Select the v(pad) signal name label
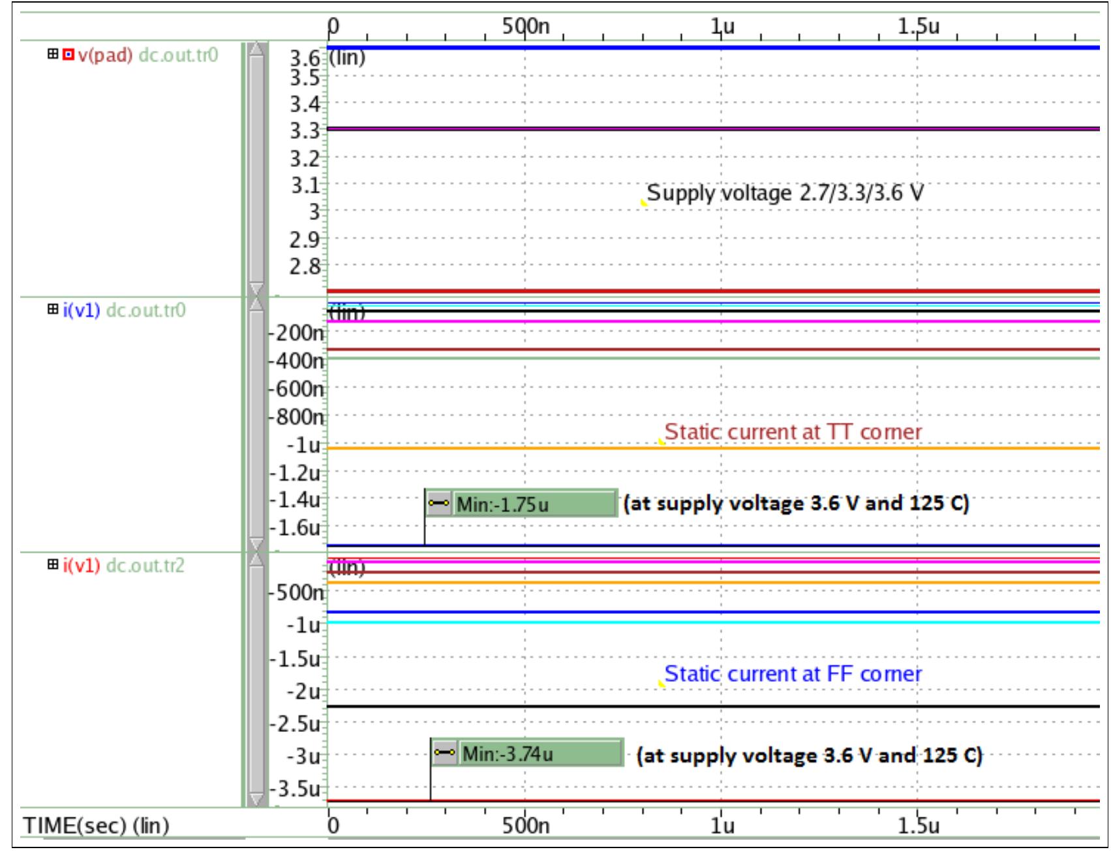The image size is (1111, 854). (x=104, y=55)
